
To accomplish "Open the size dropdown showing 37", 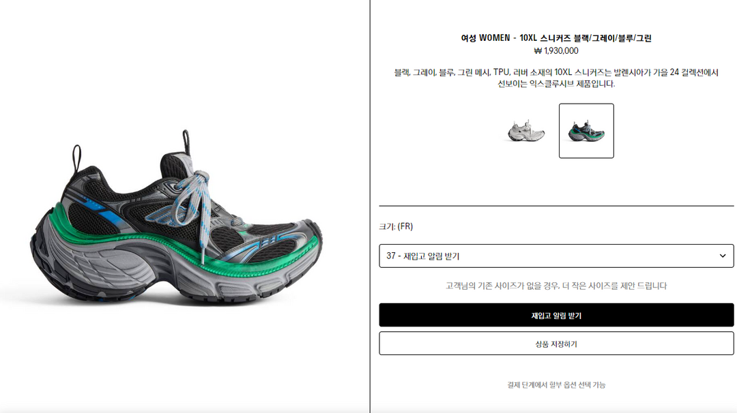I will pos(556,256).
